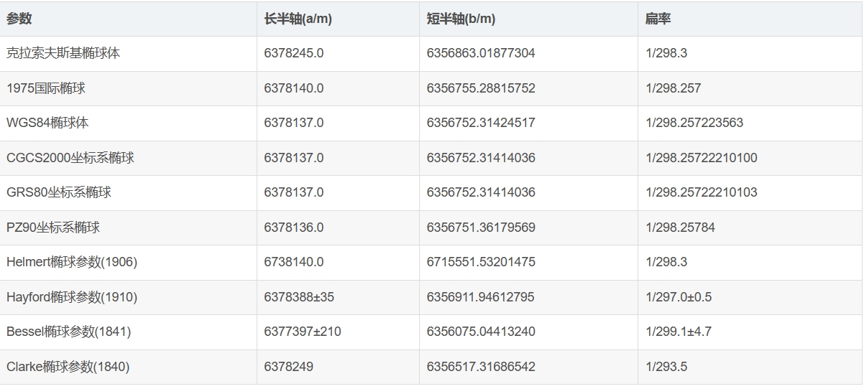Viewport: 864px width, 389px height.
Task: Click the PZ90坐标系椭球 cell
Action: (x=53, y=228)
